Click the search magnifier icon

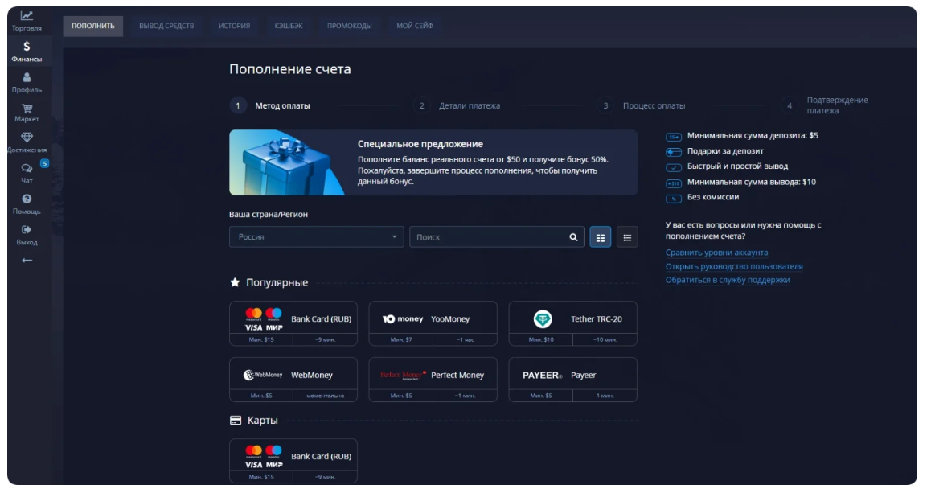(x=573, y=237)
